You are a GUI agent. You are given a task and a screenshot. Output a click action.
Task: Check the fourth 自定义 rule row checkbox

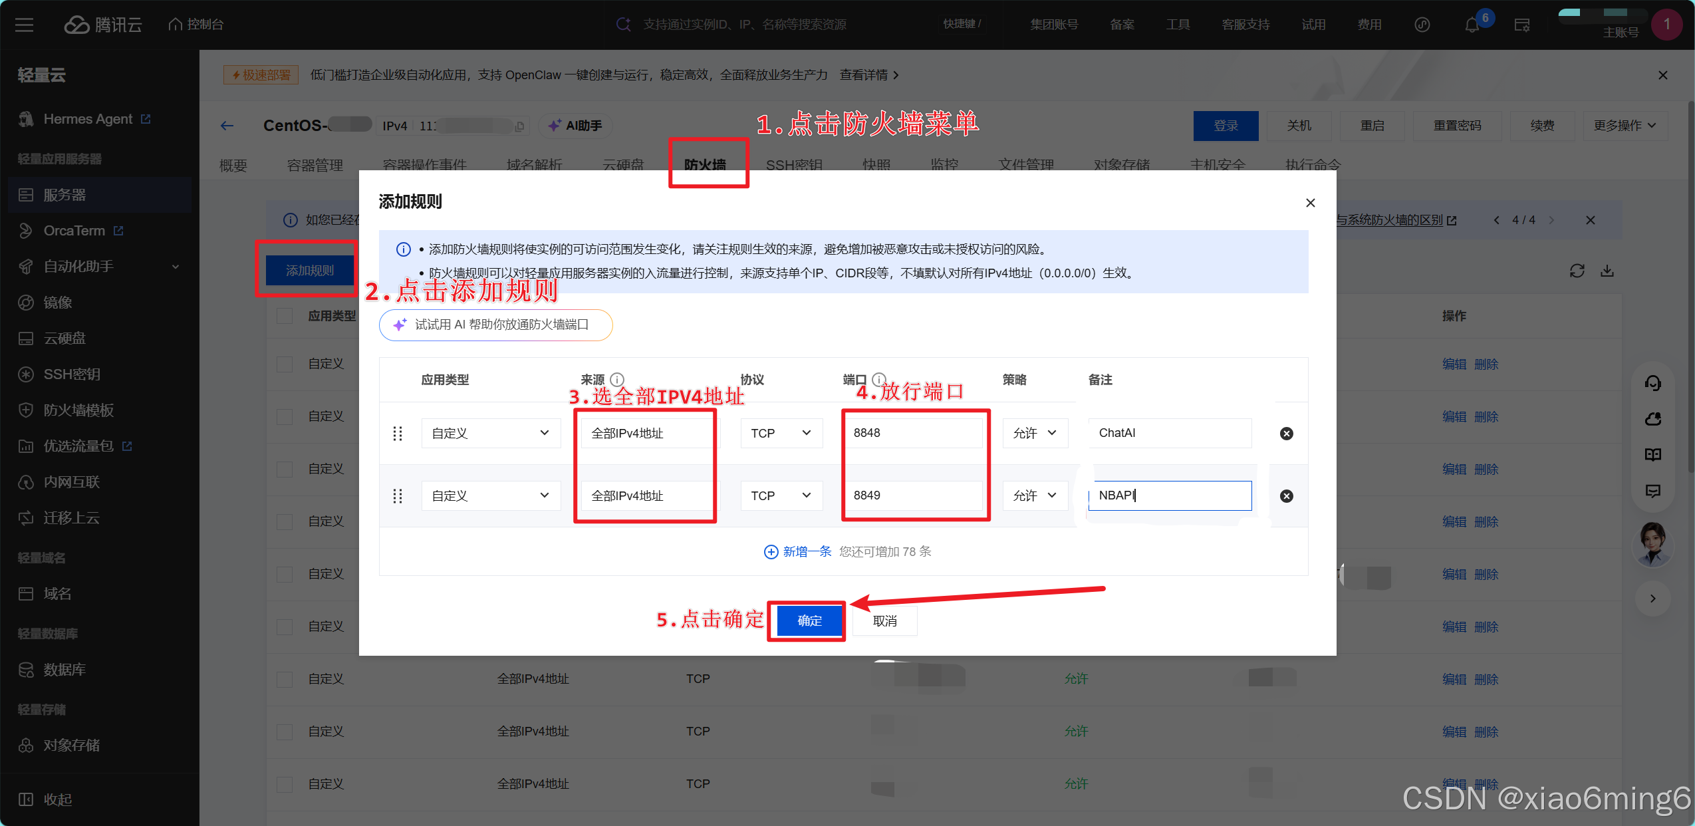[x=285, y=521]
